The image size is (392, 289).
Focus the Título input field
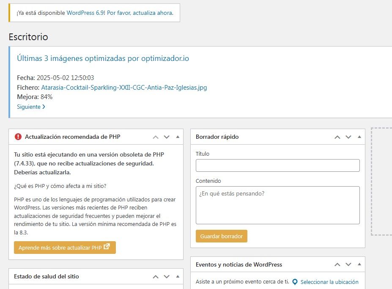(x=277, y=165)
